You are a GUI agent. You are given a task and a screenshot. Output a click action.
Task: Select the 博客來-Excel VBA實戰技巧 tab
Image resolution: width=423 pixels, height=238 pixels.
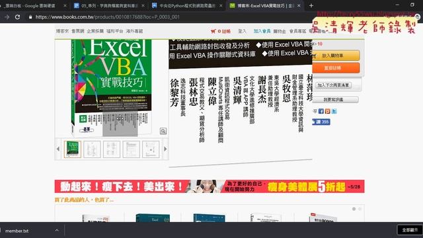click(x=265, y=5)
